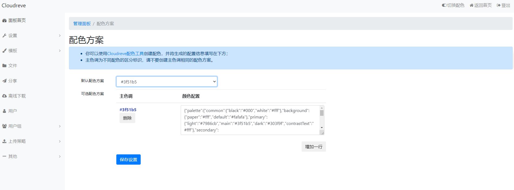Screen dimensions: 514x190
Task: Expand the 用户组 sidebar chevron
Action: point(60,126)
